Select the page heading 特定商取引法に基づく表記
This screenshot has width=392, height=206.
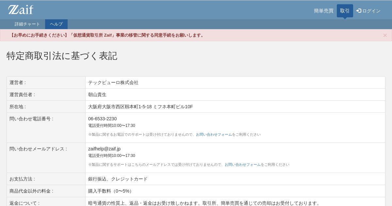click(62, 56)
